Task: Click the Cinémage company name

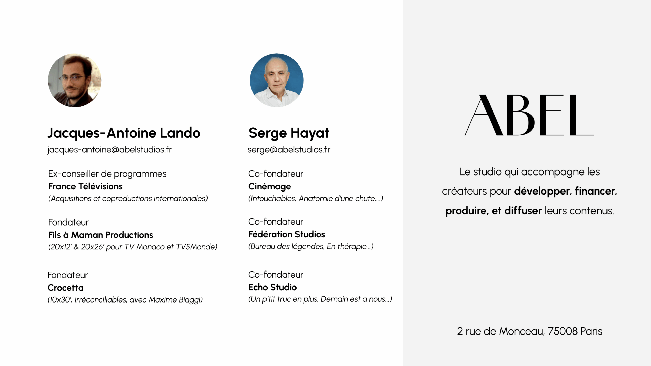Action: [270, 186]
